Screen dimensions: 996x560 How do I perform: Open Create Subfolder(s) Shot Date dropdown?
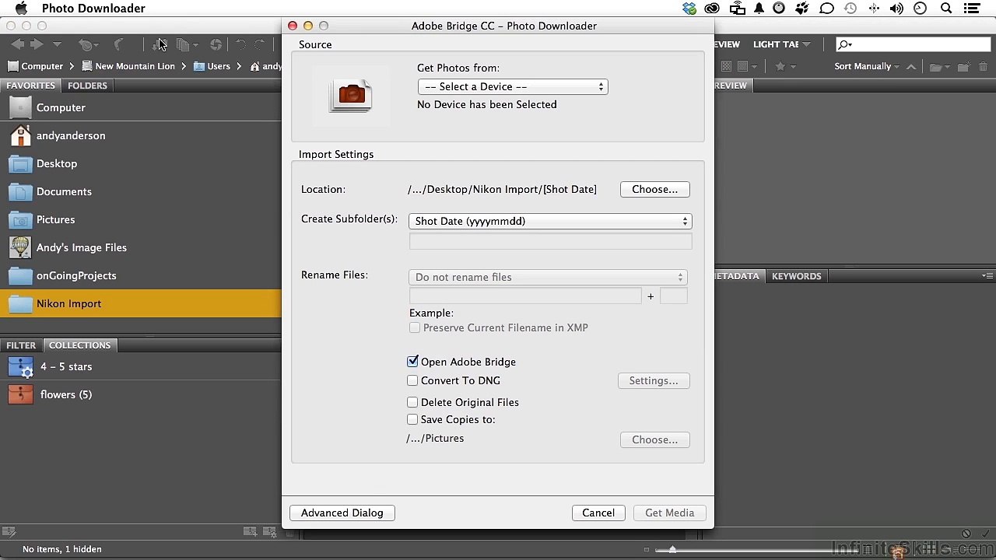(550, 221)
